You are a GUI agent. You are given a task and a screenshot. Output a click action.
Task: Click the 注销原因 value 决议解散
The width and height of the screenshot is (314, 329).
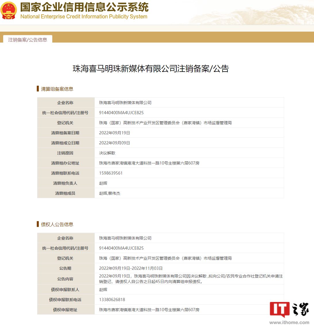107,153
